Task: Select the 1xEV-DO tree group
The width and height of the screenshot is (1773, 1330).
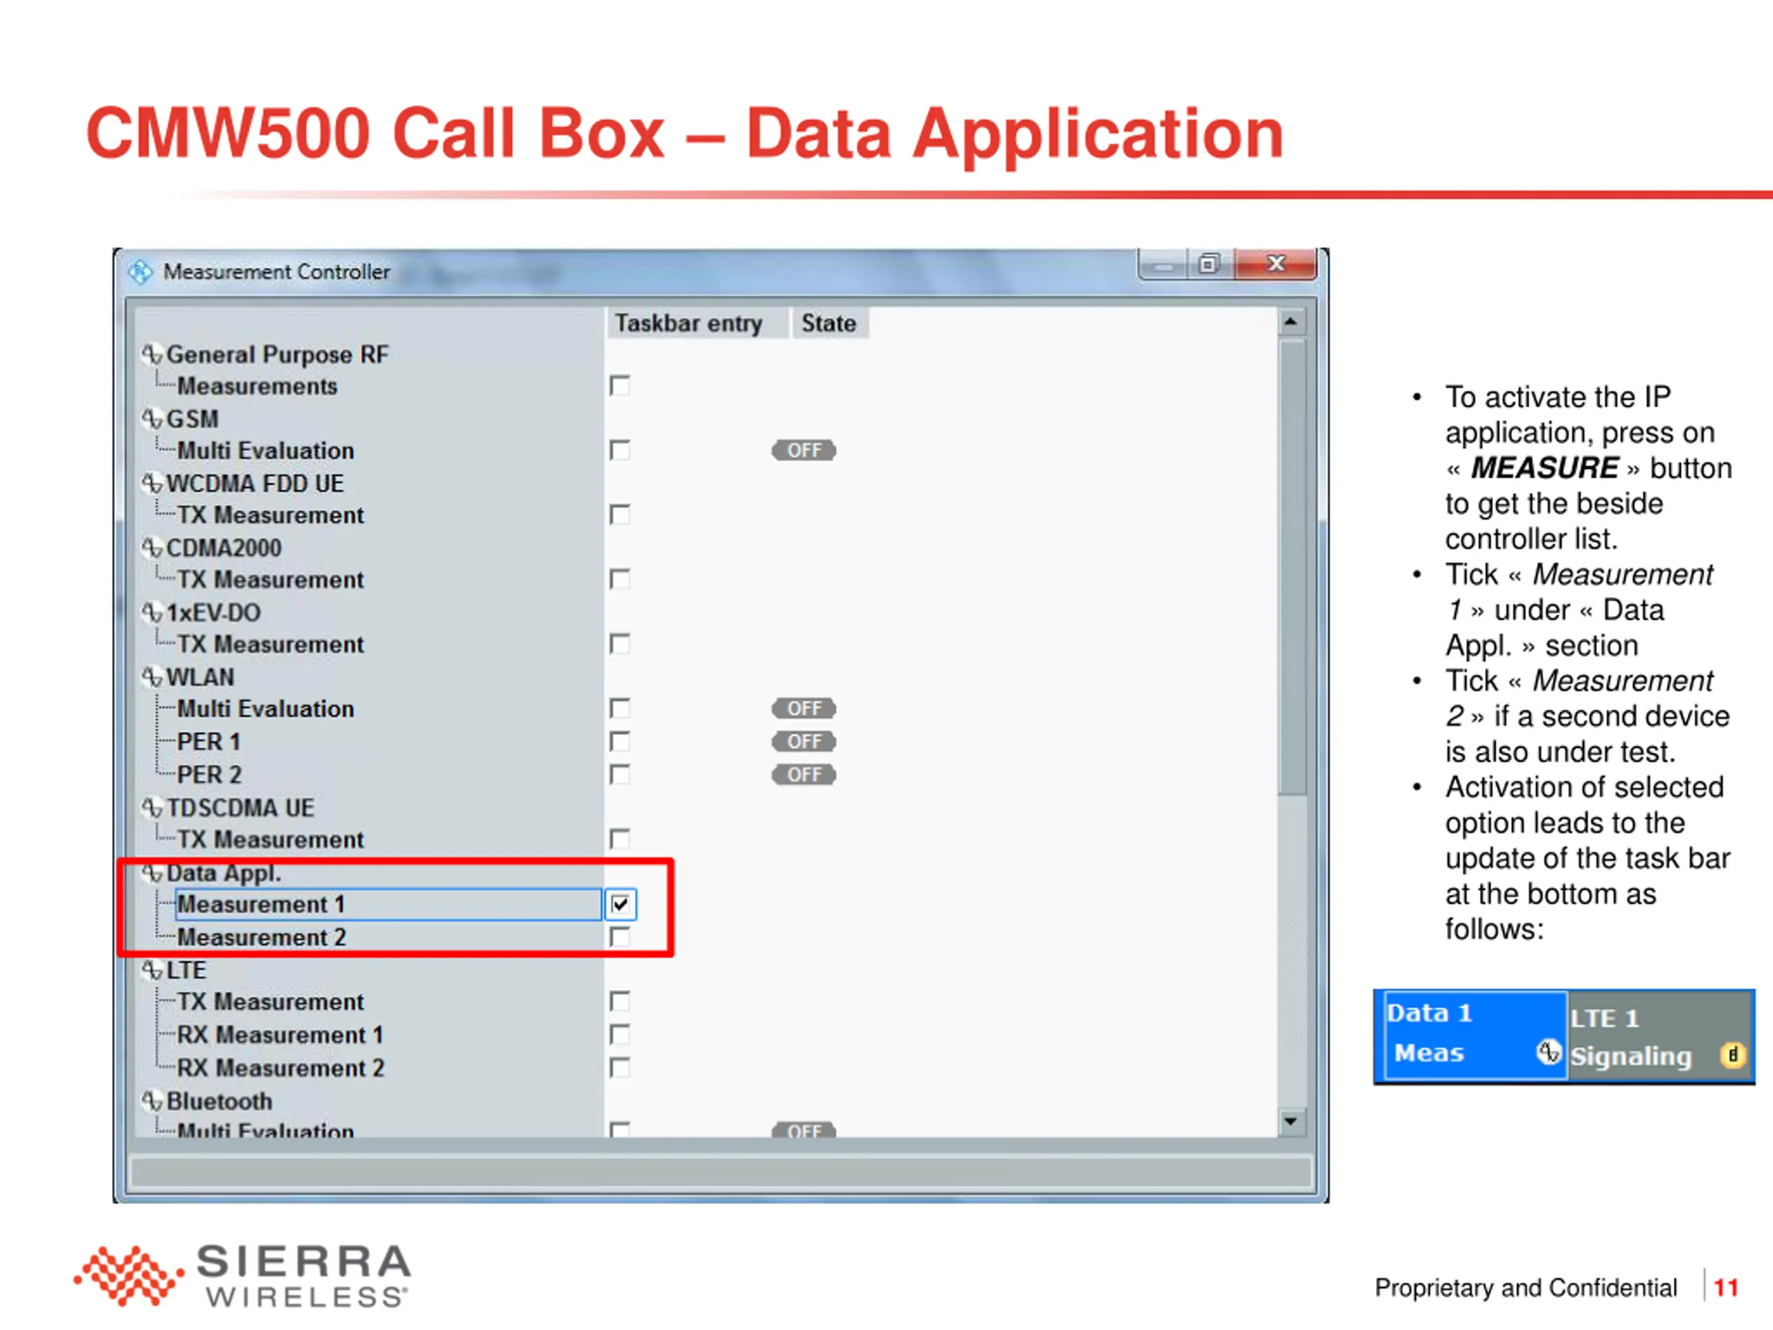Action: coord(213,612)
